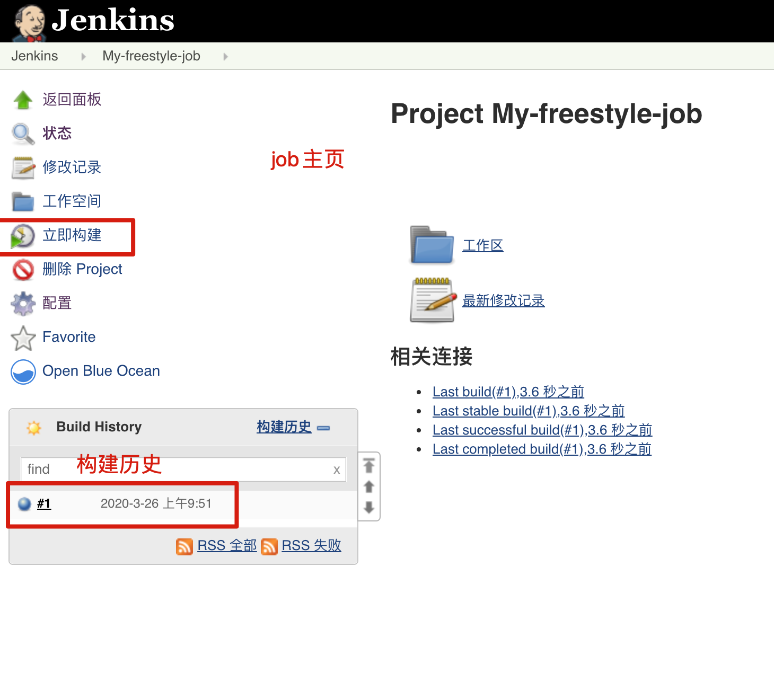Click the 最新修改记录 link
This screenshot has width=774, height=673.
point(503,300)
